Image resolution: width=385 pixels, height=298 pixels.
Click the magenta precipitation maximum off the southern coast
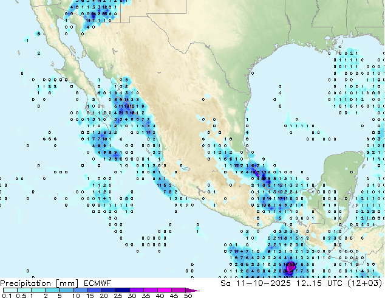[290, 266]
